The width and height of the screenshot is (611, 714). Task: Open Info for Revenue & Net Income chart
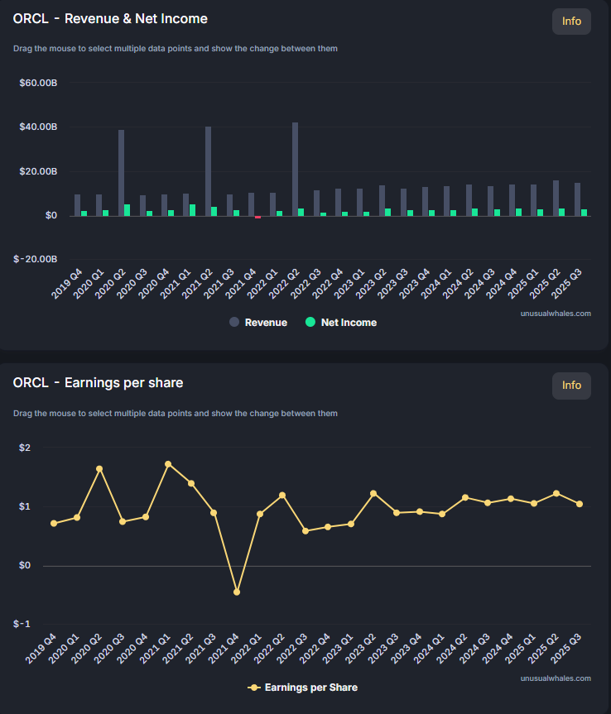click(x=571, y=22)
